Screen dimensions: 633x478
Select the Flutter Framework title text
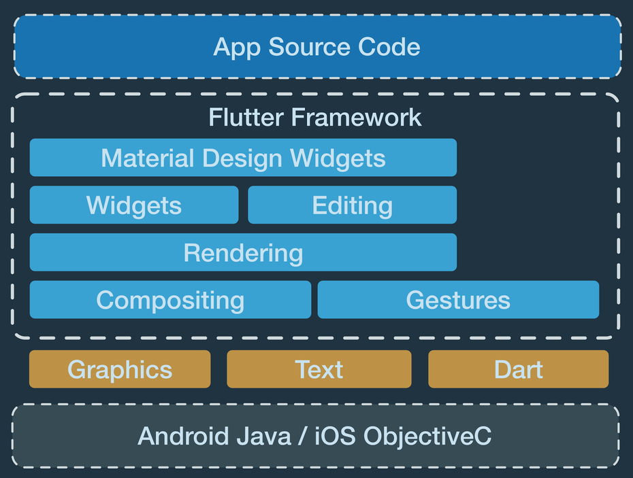pyautogui.click(x=315, y=118)
